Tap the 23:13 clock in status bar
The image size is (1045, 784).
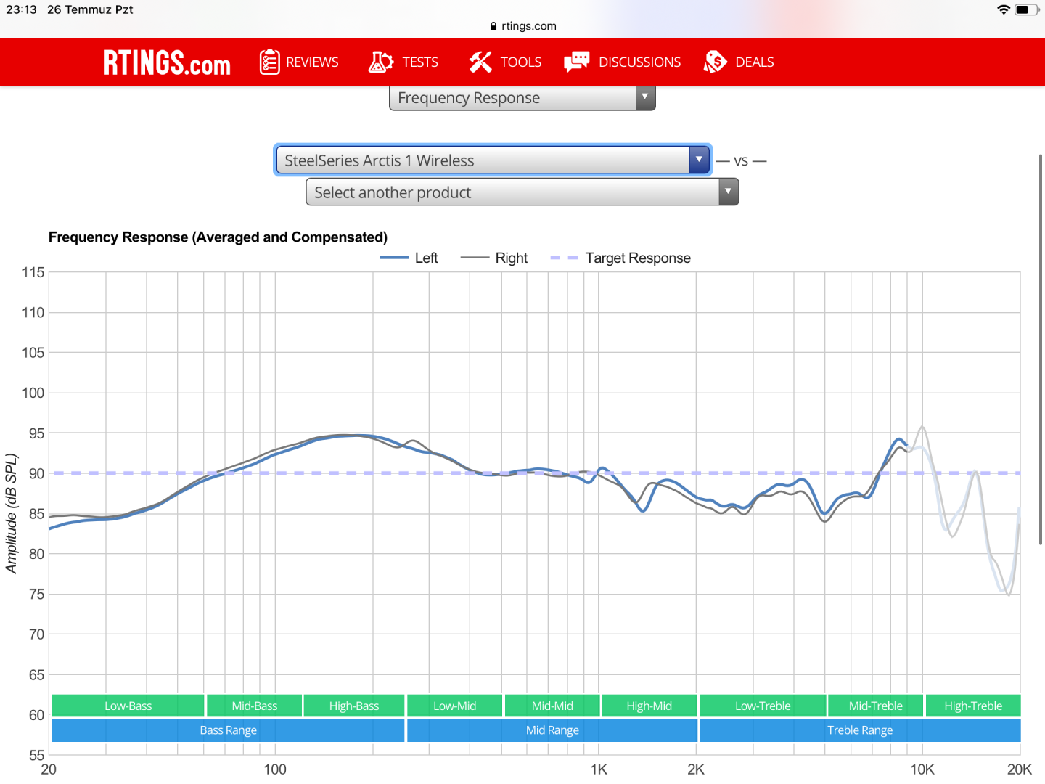coord(21,9)
